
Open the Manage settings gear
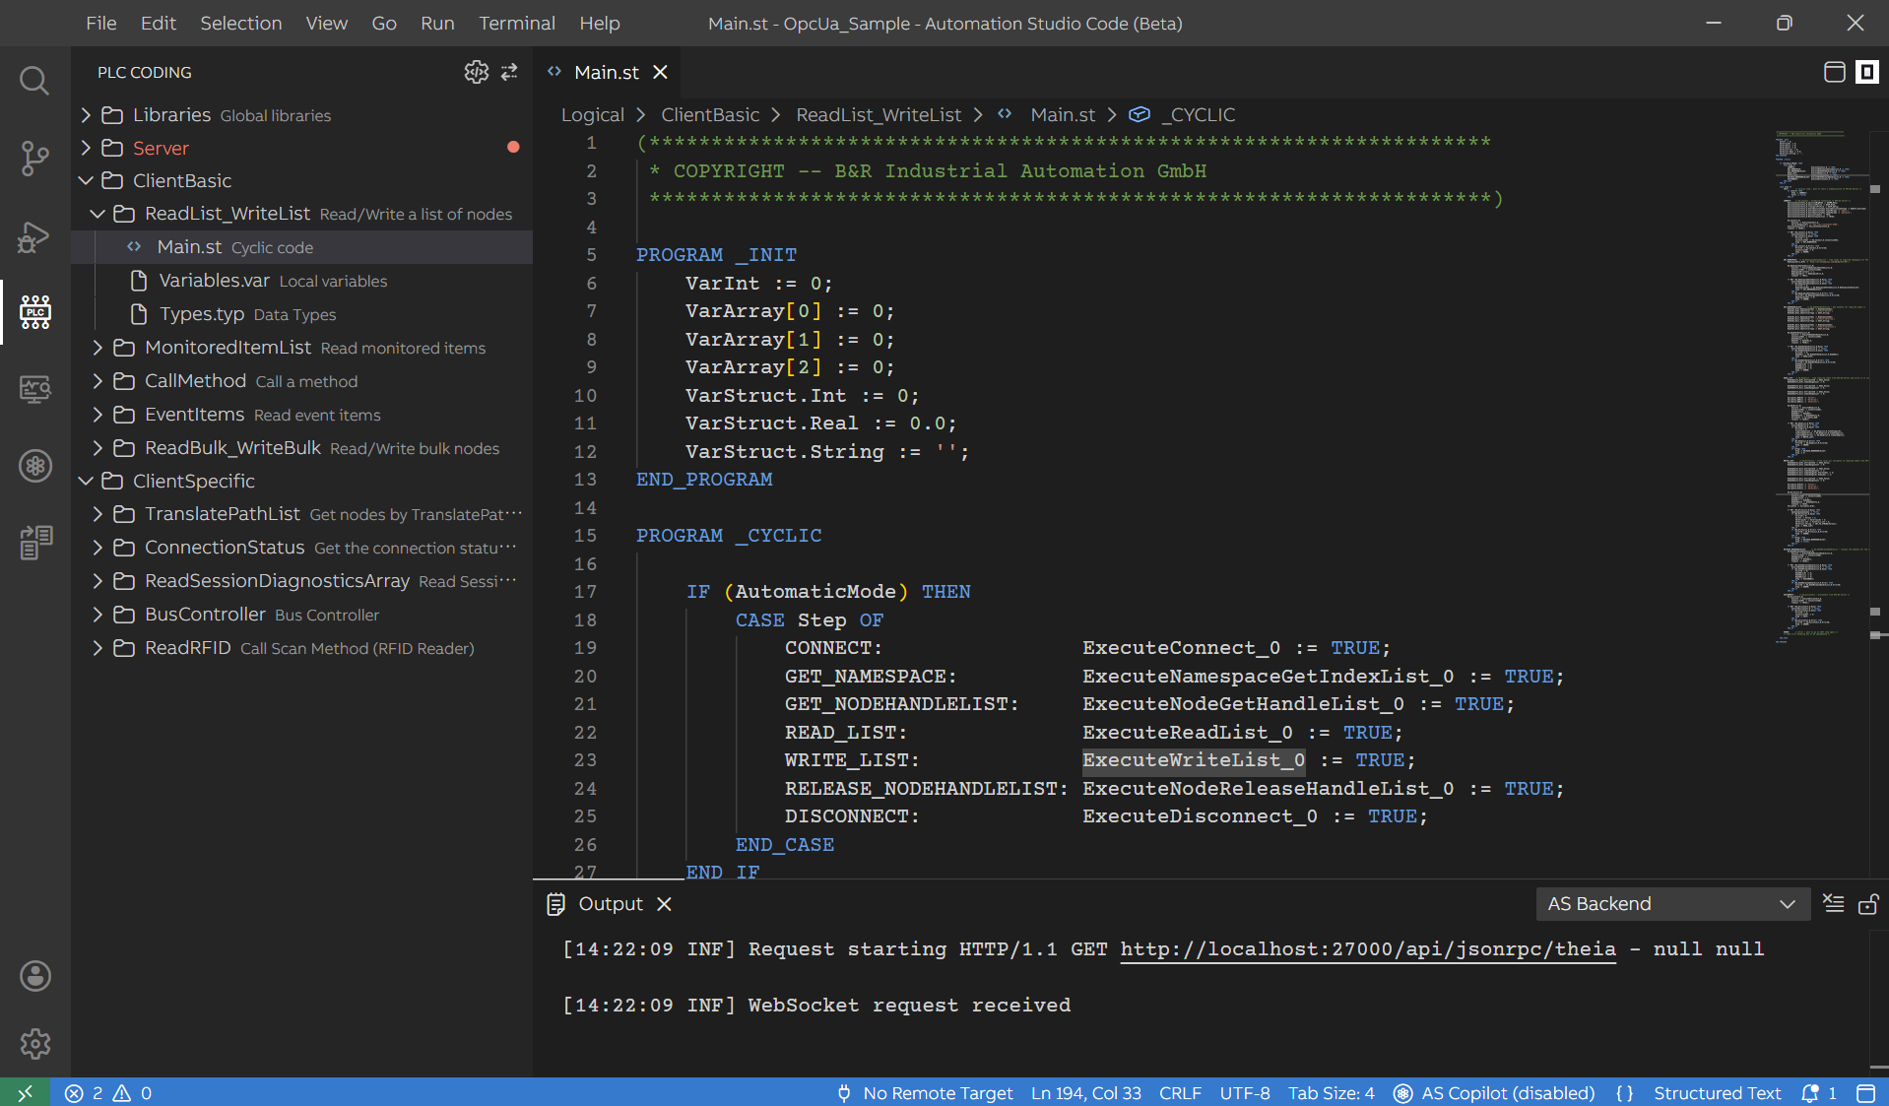[x=34, y=1043]
